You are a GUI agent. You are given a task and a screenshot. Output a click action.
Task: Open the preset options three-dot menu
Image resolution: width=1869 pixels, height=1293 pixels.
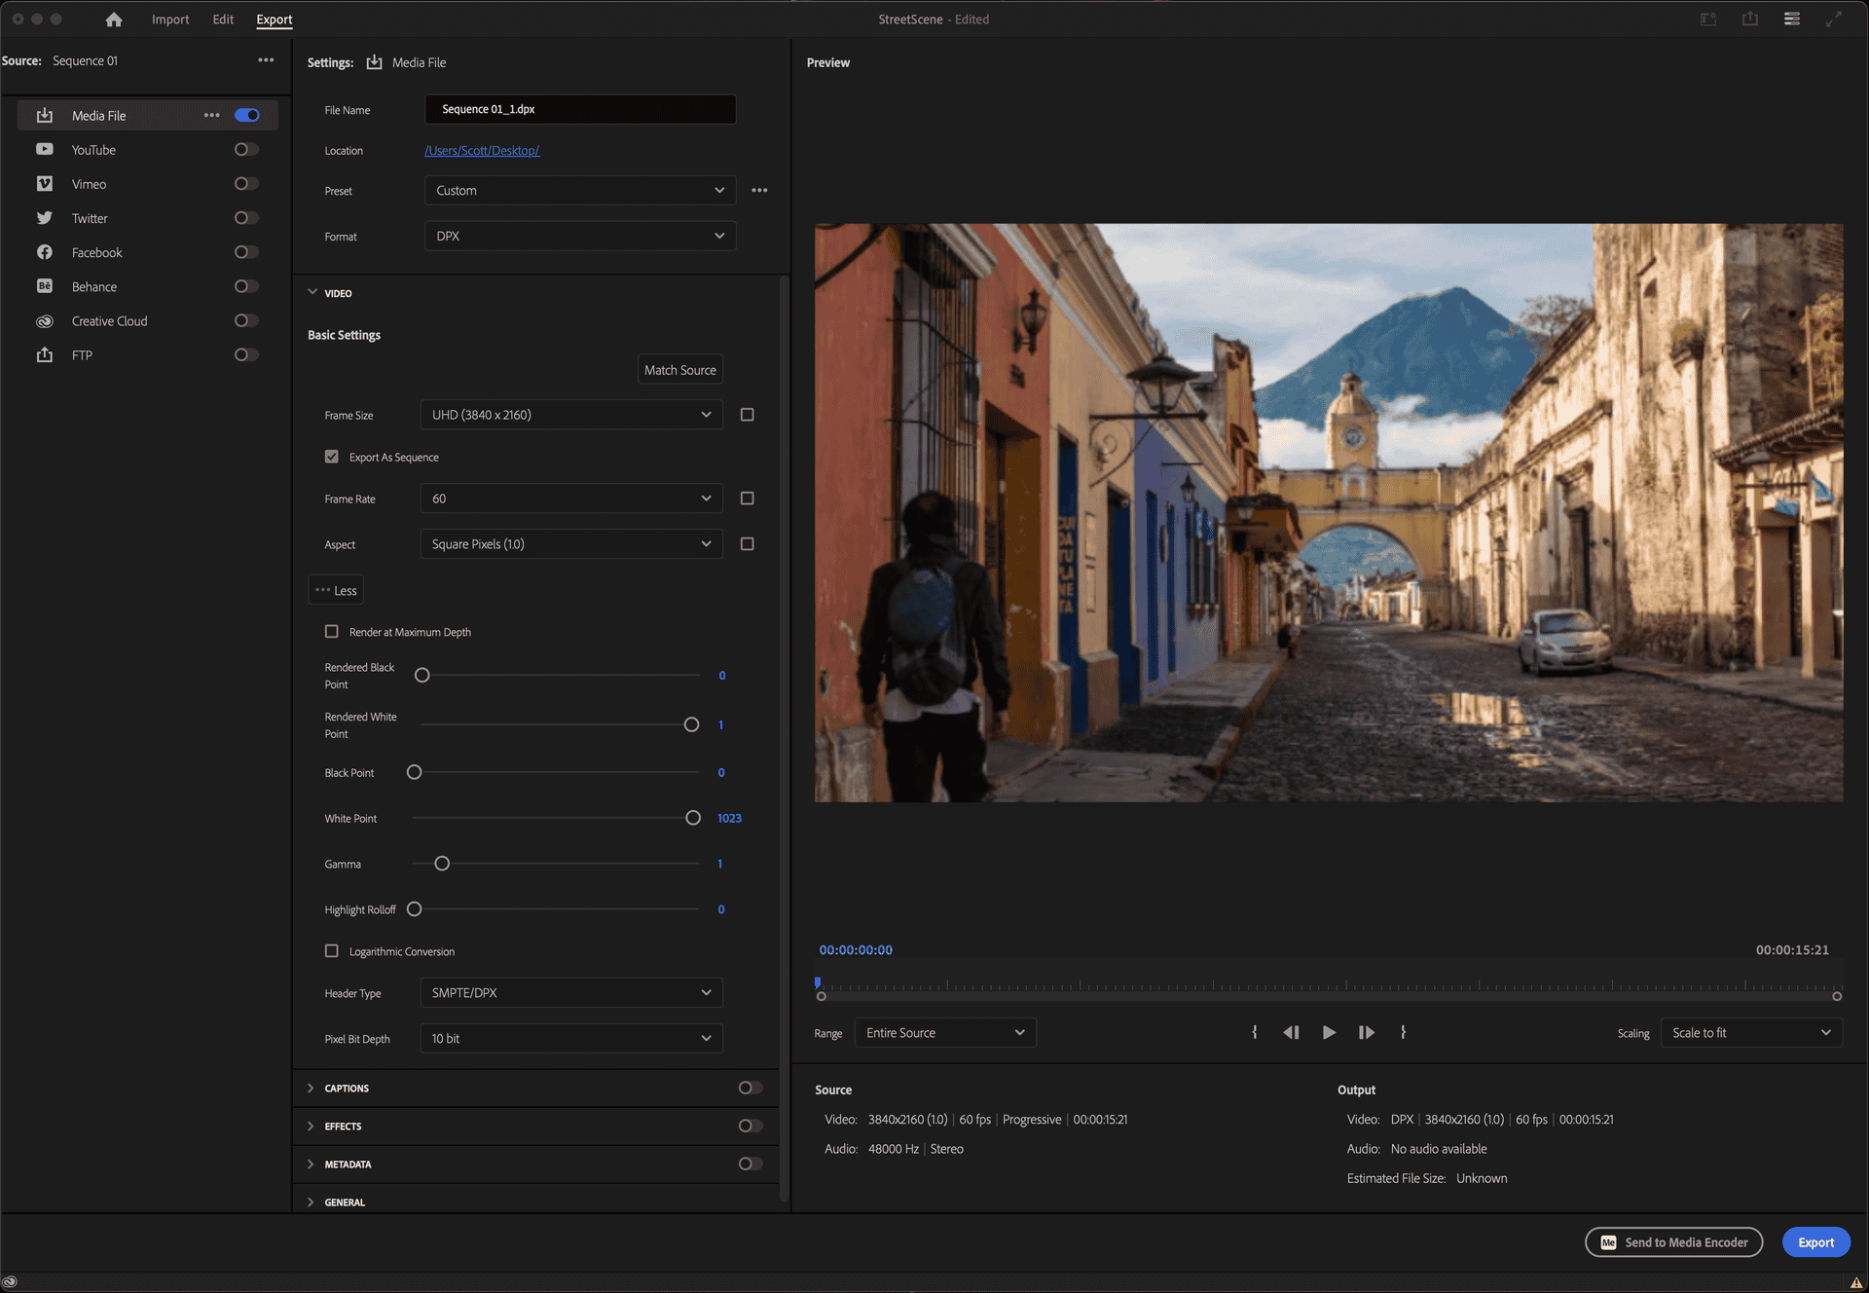(759, 191)
